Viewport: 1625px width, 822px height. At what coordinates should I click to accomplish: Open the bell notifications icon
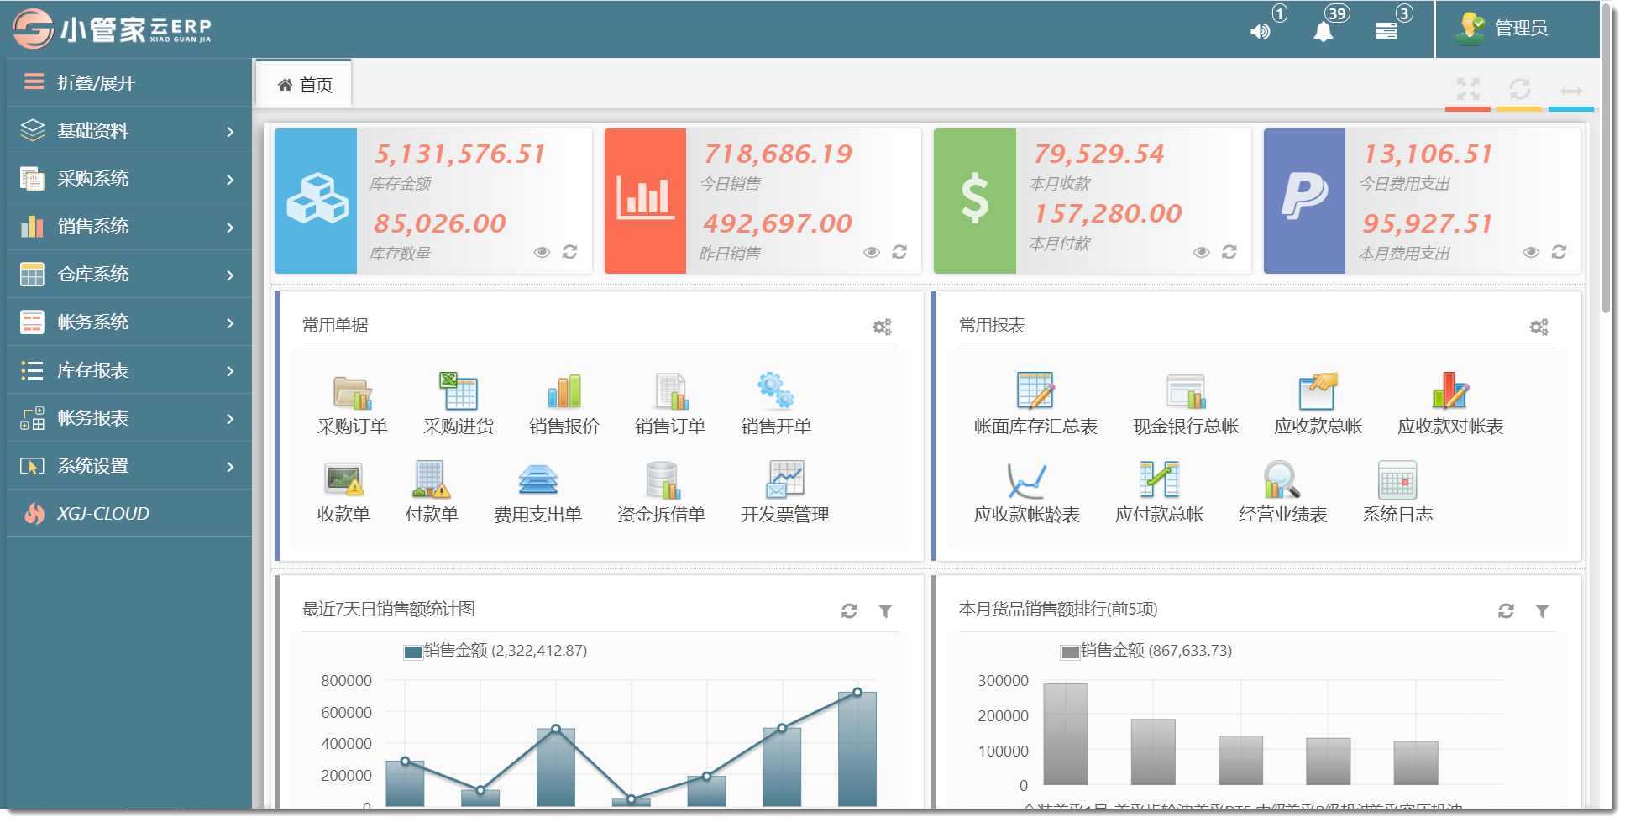pos(1324,32)
